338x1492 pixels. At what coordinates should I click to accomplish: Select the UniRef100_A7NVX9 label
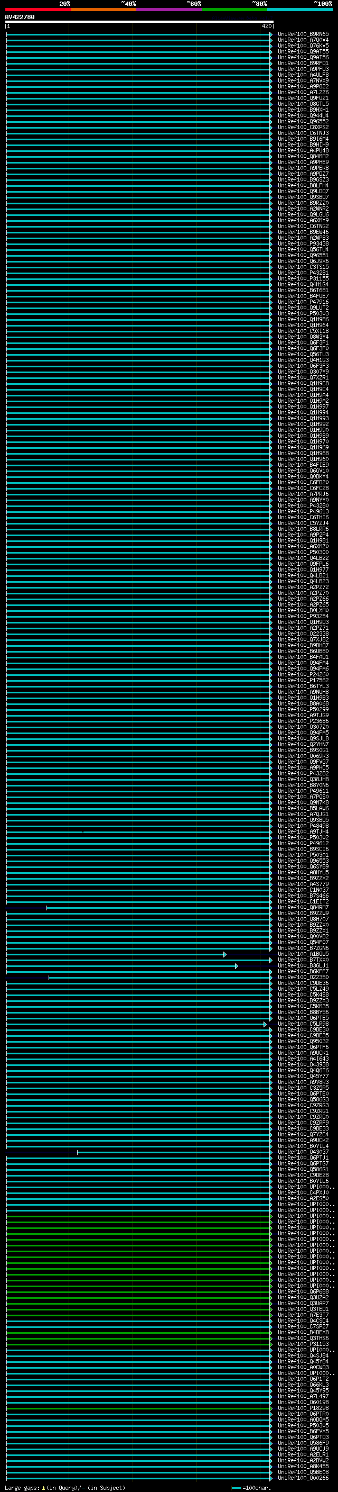pos(303,80)
